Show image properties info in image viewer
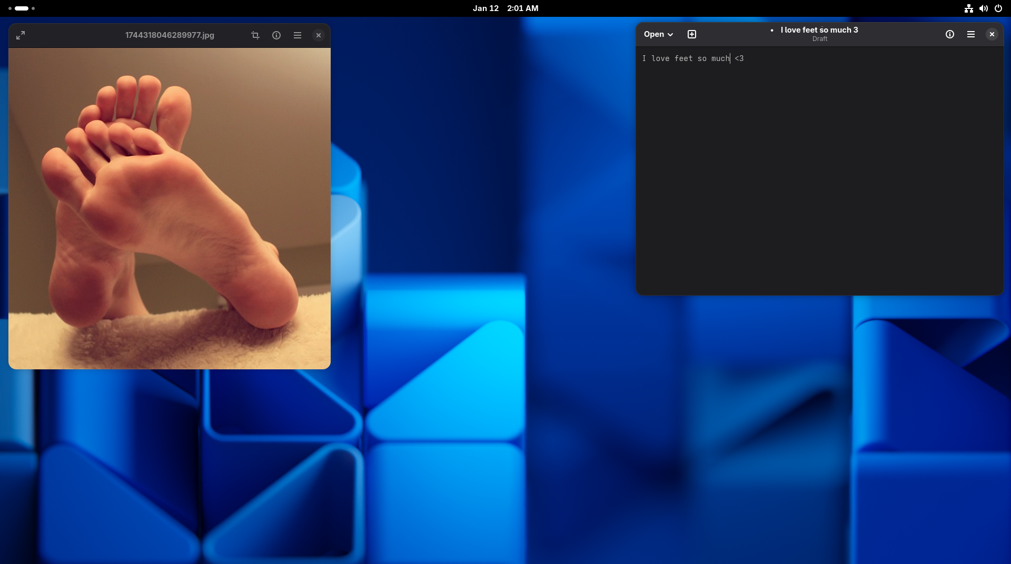Viewport: 1011px width, 564px height. pyautogui.click(x=276, y=35)
